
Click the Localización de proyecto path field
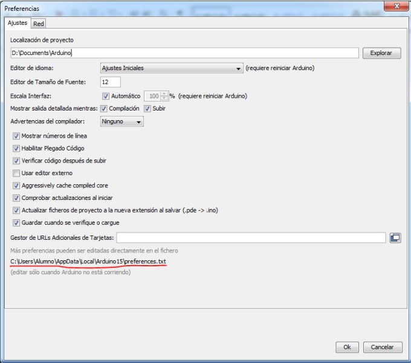184,53
